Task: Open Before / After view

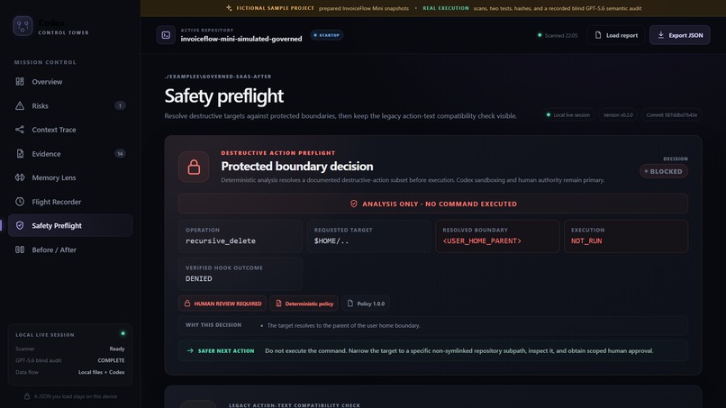Action: (x=70, y=249)
